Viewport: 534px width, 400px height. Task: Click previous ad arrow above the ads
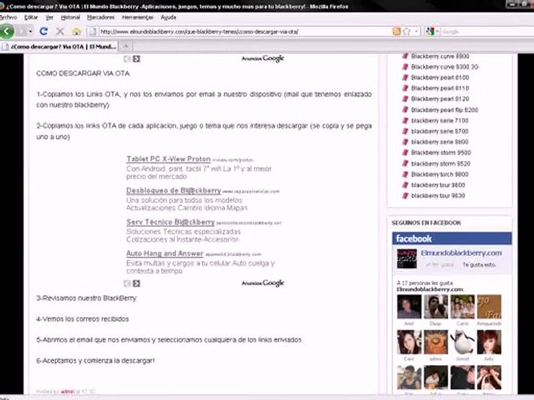tap(127, 59)
